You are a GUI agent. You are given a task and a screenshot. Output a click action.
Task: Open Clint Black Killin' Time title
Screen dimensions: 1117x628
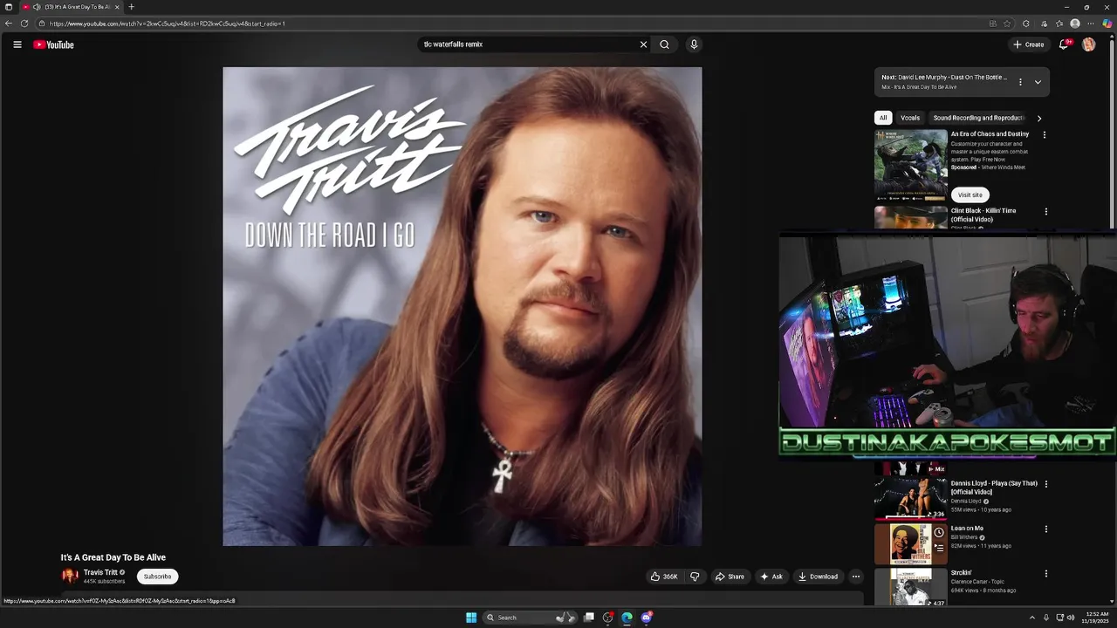tap(983, 215)
